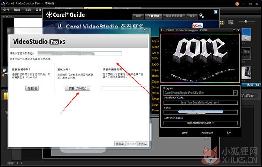Click the sort clips icon in library
Image resolution: width=262 pixels, height=167 pixels.
click(x=231, y=22)
